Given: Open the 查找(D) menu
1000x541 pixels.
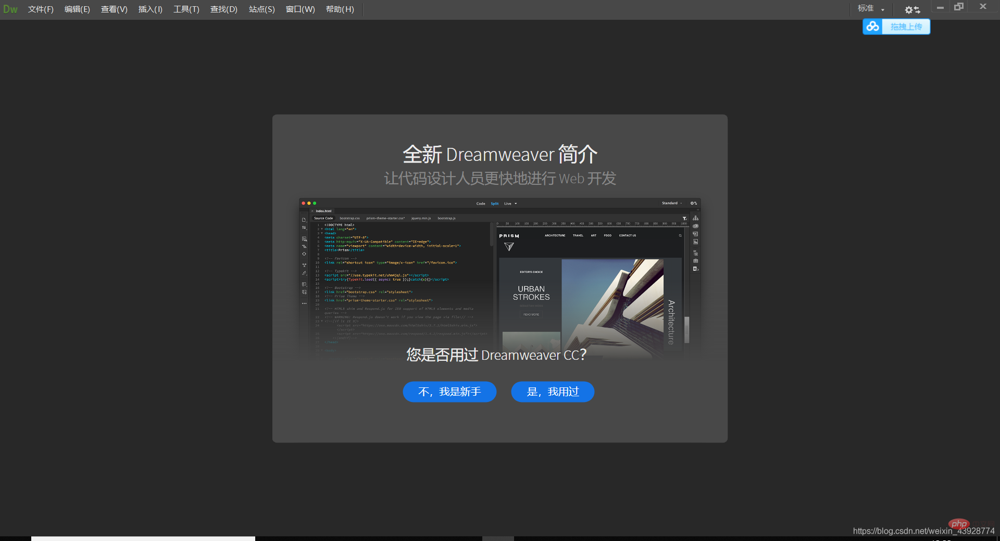Looking at the screenshot, I should coord(224,9).
